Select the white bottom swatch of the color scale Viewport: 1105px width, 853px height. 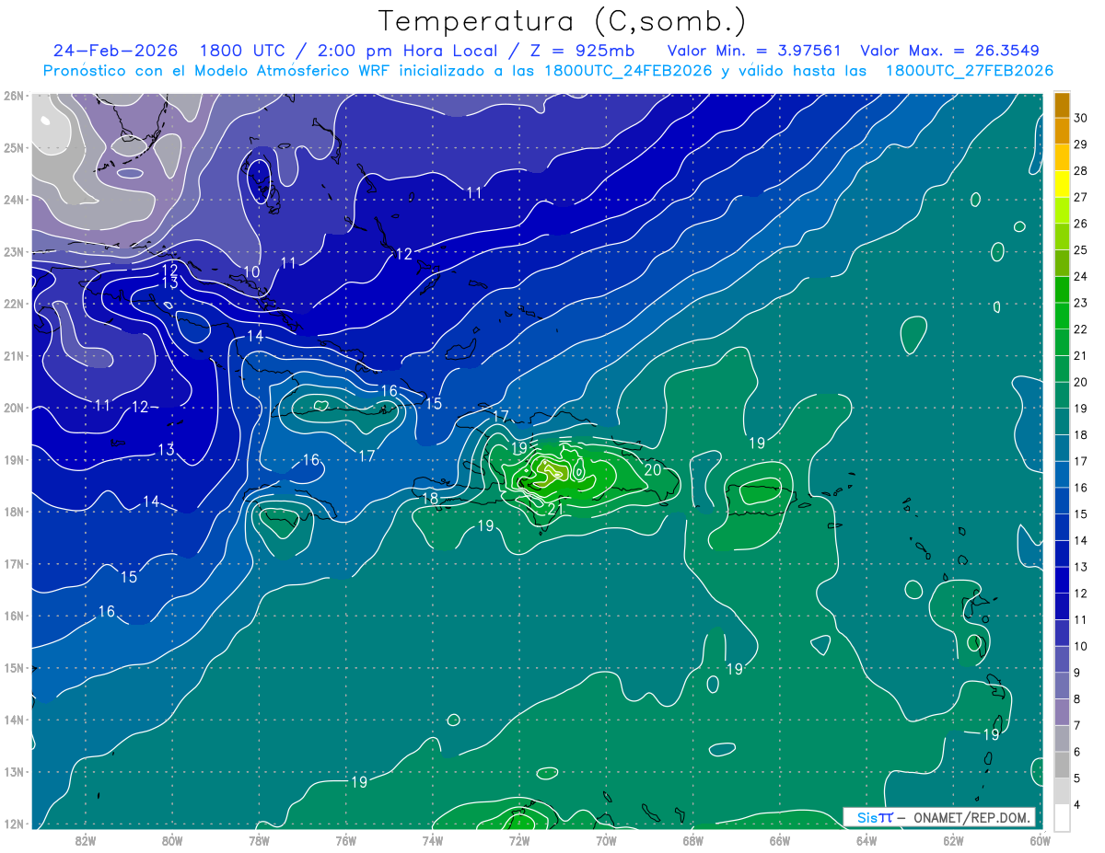click(x=1062, y=817)
